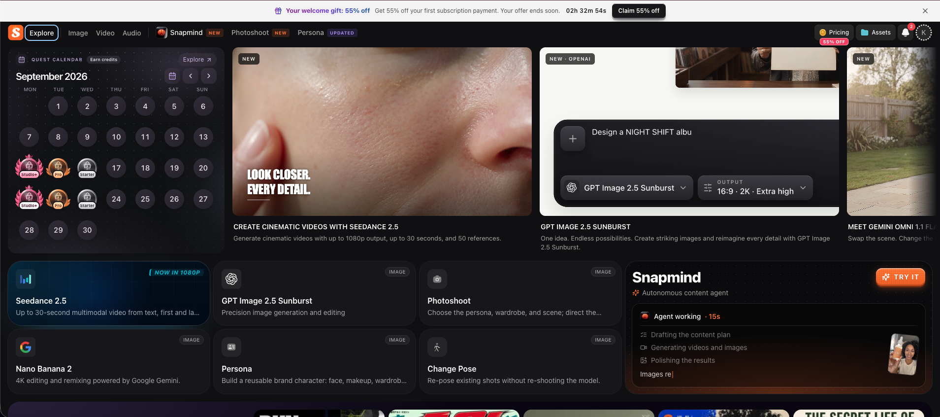
Task: Click the Earn credits pill
Action: pos(104,60)
